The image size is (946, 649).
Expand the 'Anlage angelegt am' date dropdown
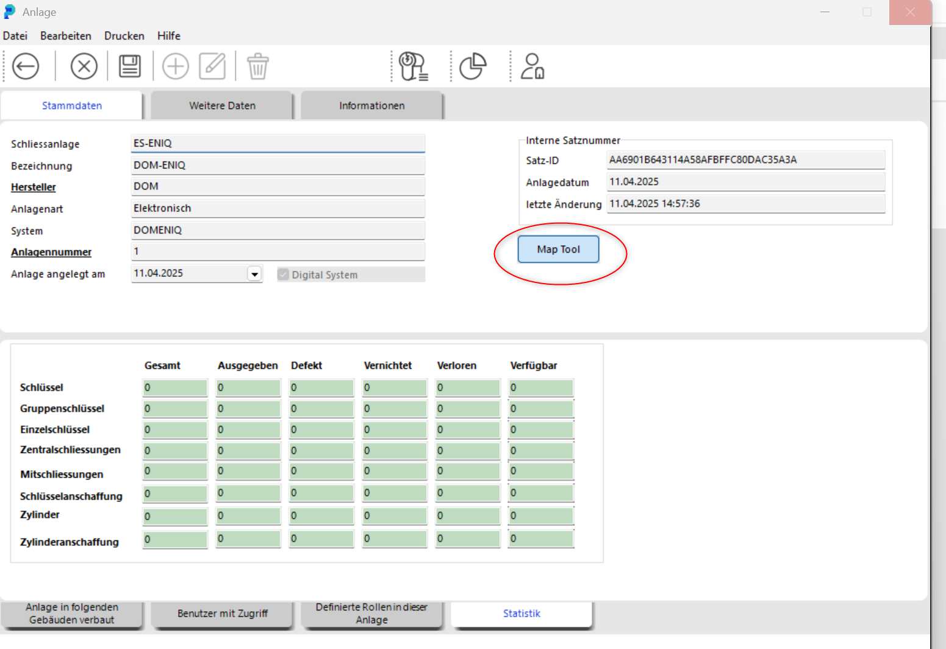pyautogui.click(x=254, y=274)
